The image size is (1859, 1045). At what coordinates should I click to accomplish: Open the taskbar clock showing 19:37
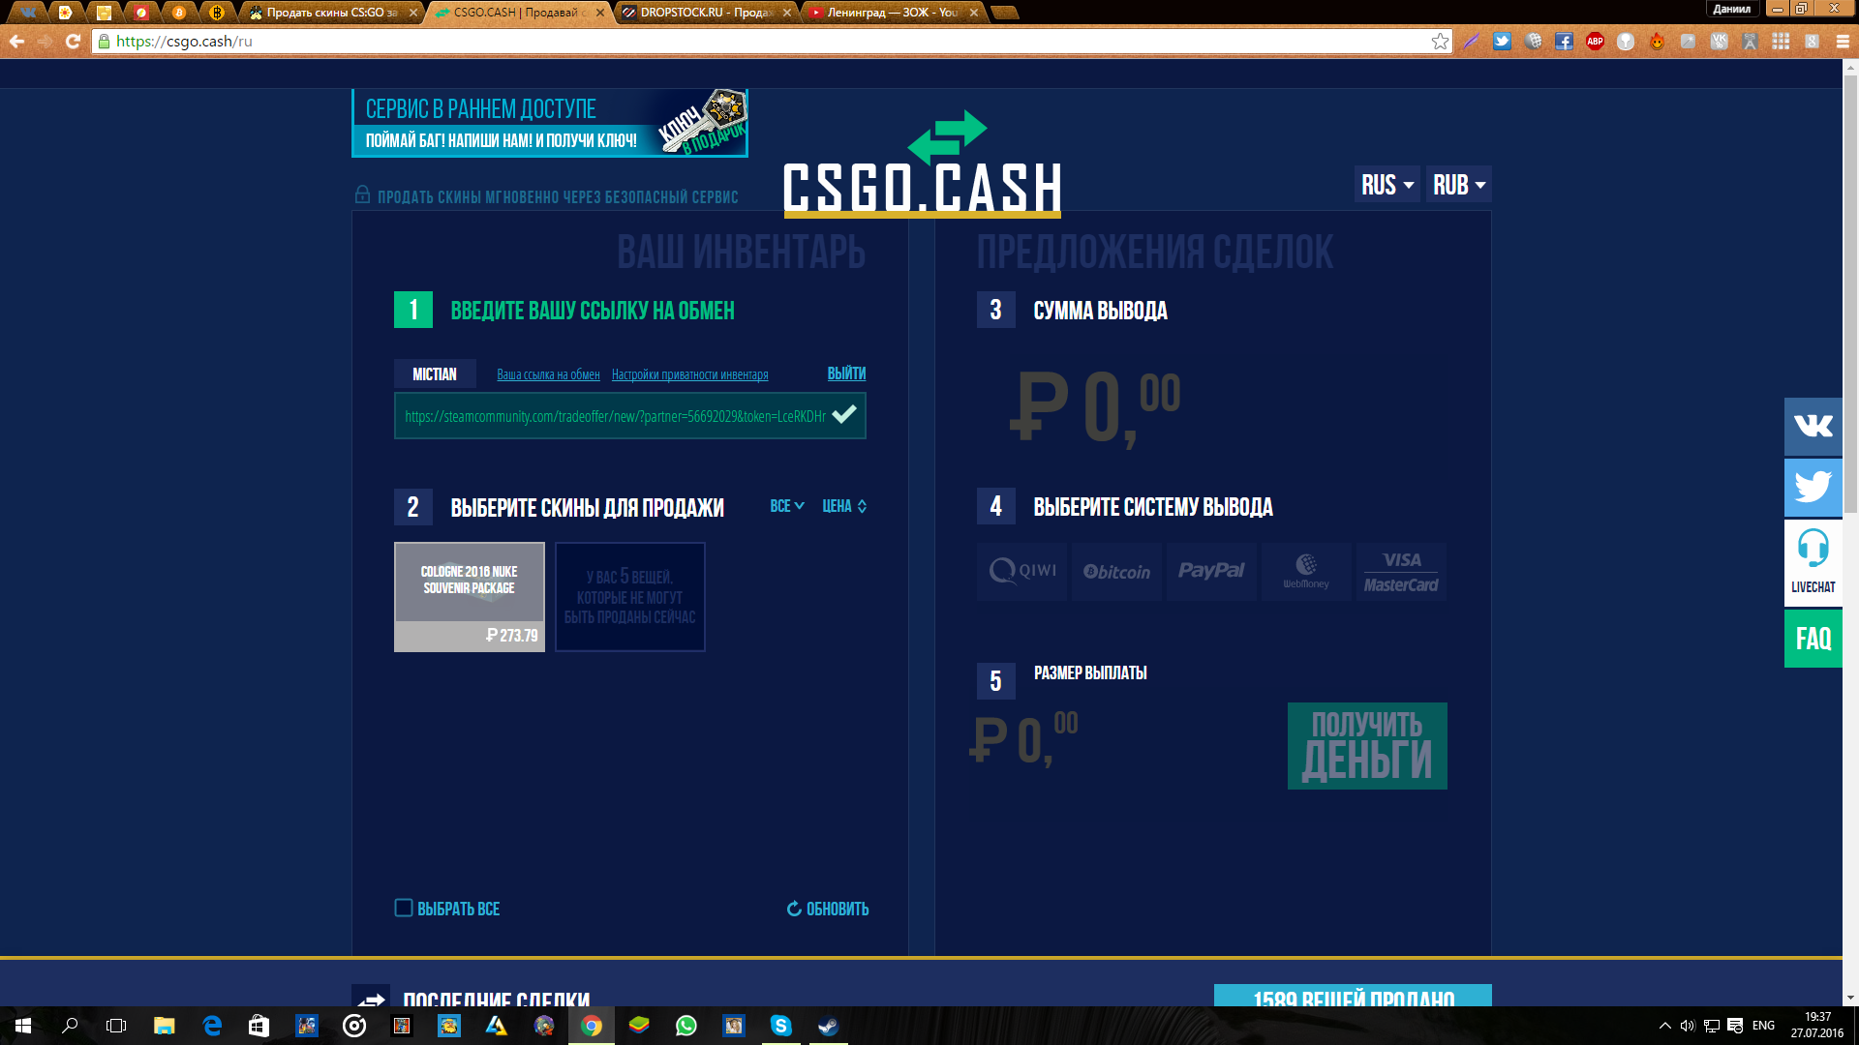coord(1817,1026)
